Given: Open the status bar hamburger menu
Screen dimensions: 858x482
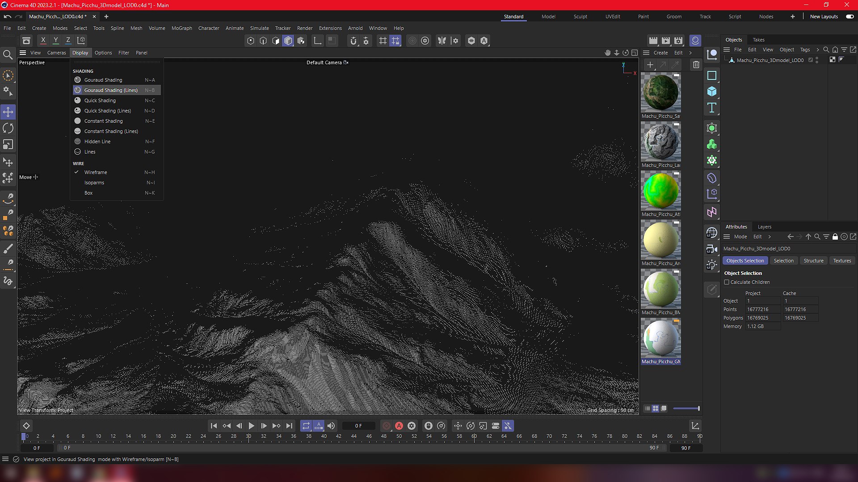Looking at the screenshot, I should click(5, 459).
